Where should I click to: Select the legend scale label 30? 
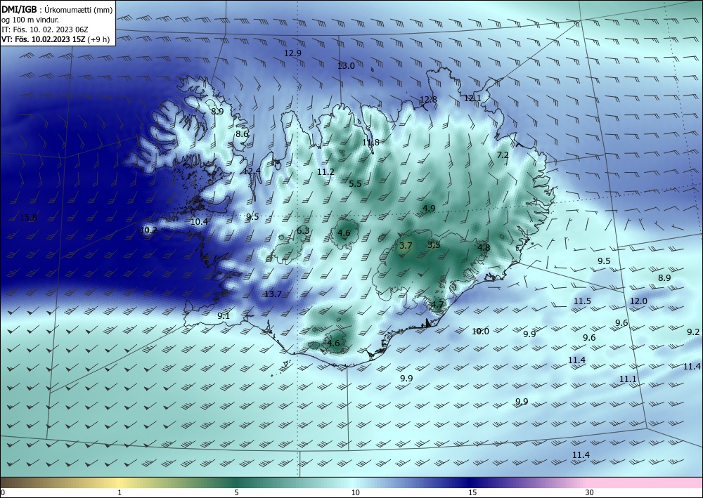(x=590, y=493)
